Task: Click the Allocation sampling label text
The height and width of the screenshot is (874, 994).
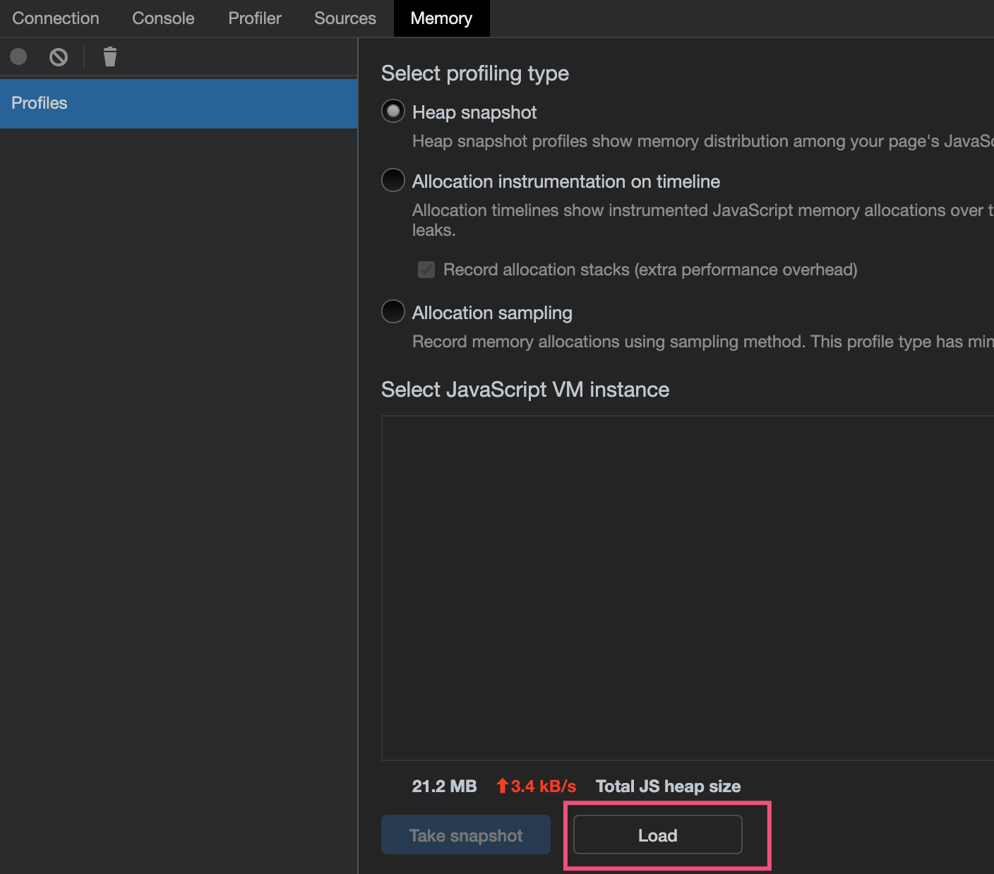Action: (x=492, y=313)
